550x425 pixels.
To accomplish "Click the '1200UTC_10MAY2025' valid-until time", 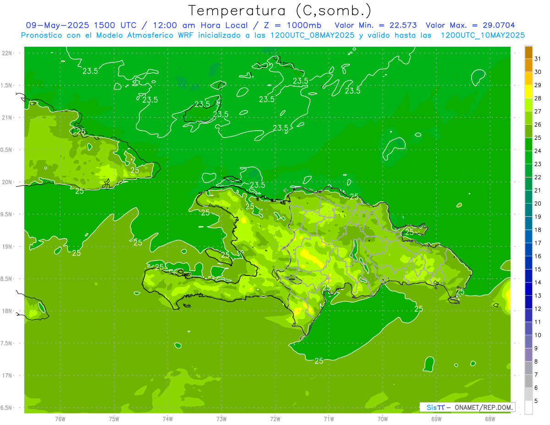I will pos(483,35).
